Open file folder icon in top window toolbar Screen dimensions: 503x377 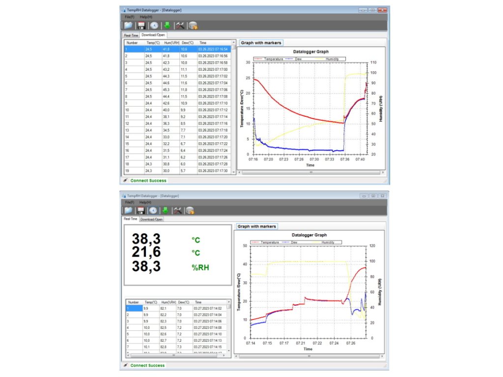point(128,26)
